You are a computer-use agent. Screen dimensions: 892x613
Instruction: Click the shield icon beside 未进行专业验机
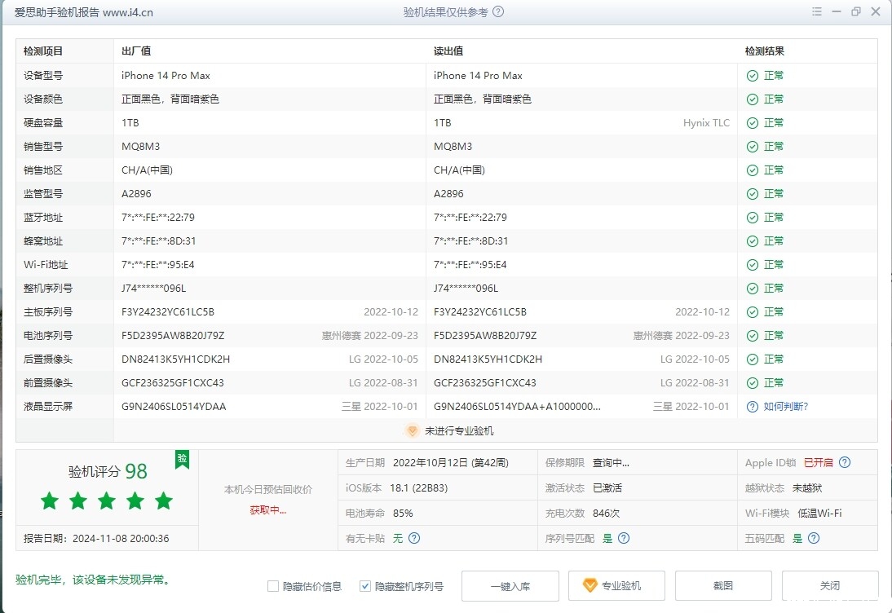[413, 431]
